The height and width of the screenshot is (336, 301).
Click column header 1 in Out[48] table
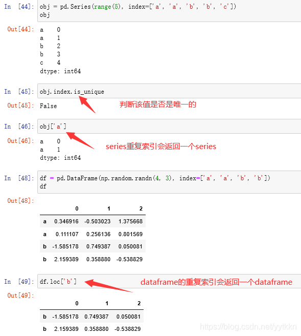[x=109, y=208]
